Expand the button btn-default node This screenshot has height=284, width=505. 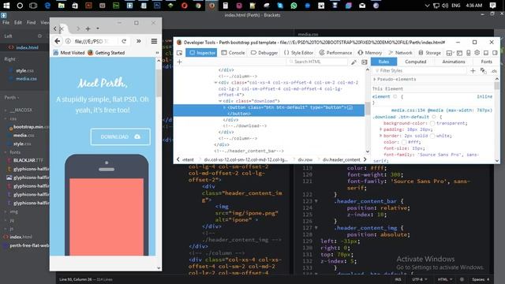coord(224,107)
